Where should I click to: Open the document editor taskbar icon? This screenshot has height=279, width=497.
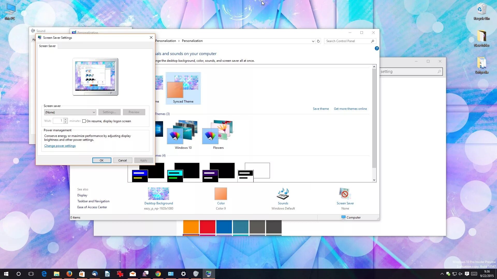tap(107, 274)
